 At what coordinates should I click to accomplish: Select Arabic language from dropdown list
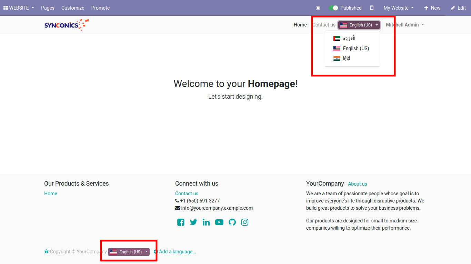pos(349,38)
